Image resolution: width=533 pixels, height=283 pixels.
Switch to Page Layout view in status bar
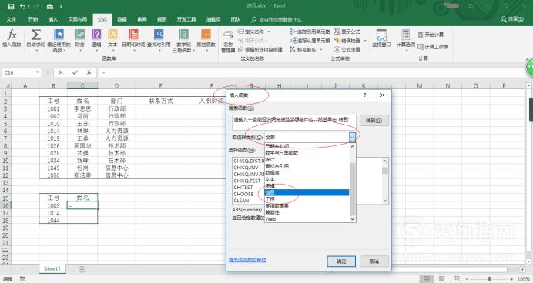coord(441,279)
